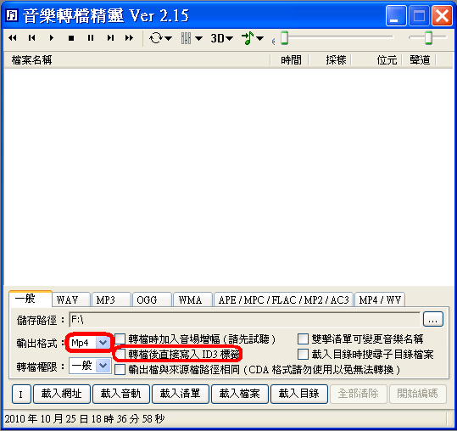
Task: Switch to the 一般 settings tab
Action: tap(31, 299)
